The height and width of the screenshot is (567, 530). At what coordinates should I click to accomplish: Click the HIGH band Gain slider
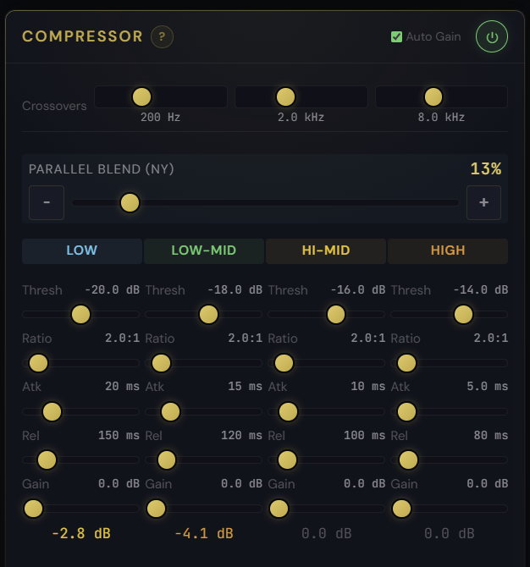click(450, 509)
